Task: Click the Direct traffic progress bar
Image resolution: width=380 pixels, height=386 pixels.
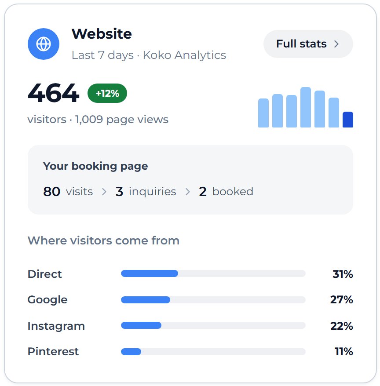Action: click(x=213, y=273)
